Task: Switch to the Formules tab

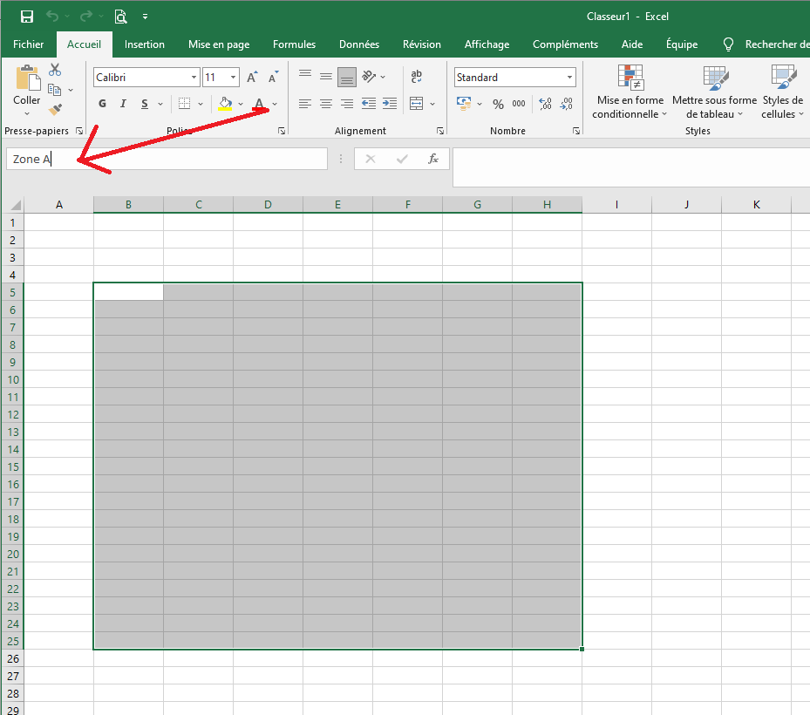Action: (294, 44)
